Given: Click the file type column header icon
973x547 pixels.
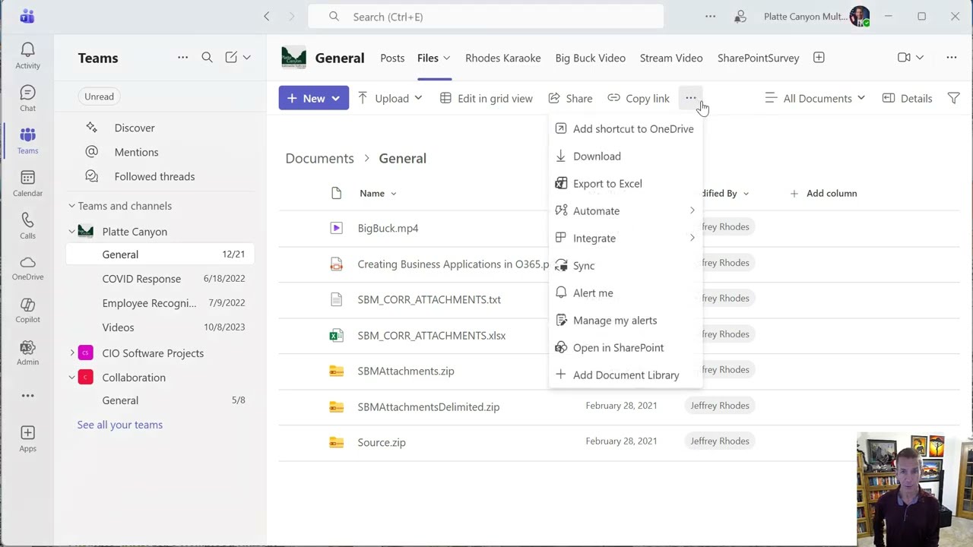Looking at the screenshot, I should coord(336,193).
